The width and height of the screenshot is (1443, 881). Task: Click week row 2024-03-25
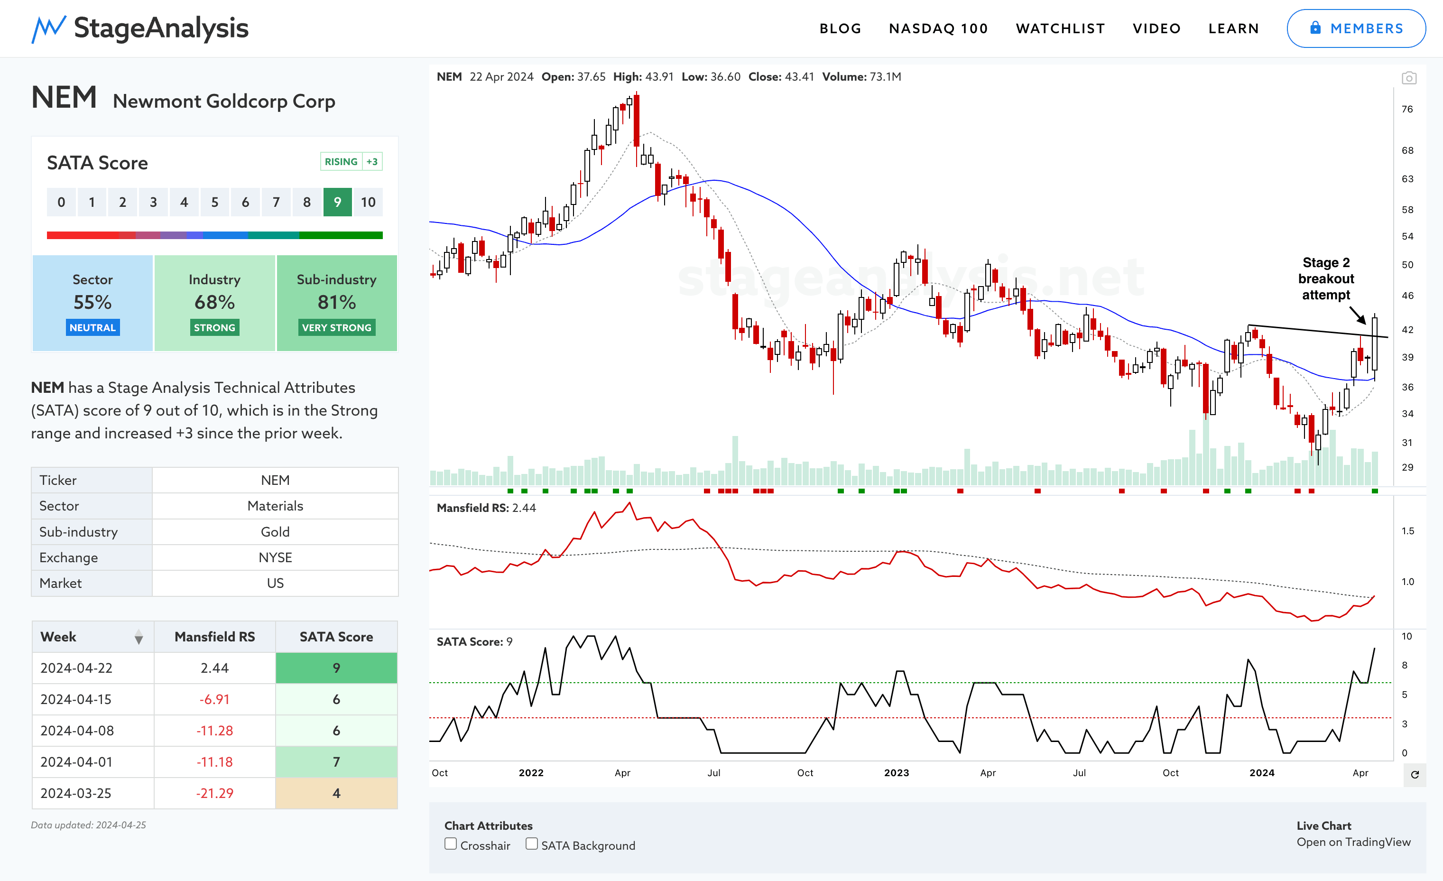[214, 794]
